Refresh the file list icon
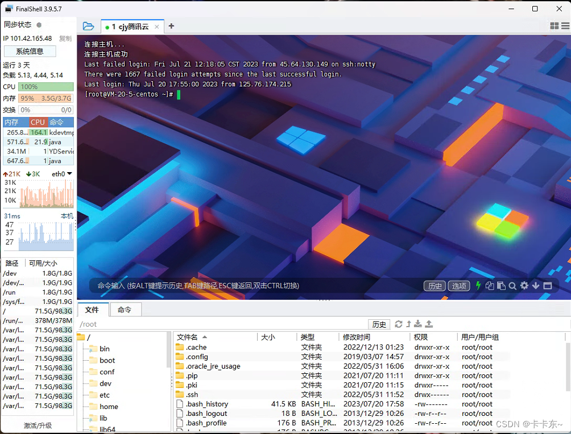Image resolution: width=571 pixels, height=434 pixels. 398,324
